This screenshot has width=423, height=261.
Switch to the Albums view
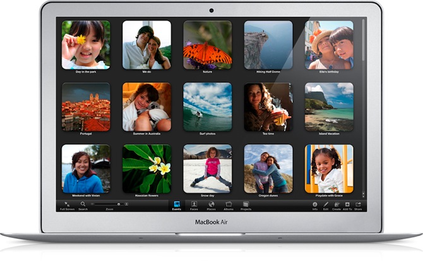coord(229,204)
